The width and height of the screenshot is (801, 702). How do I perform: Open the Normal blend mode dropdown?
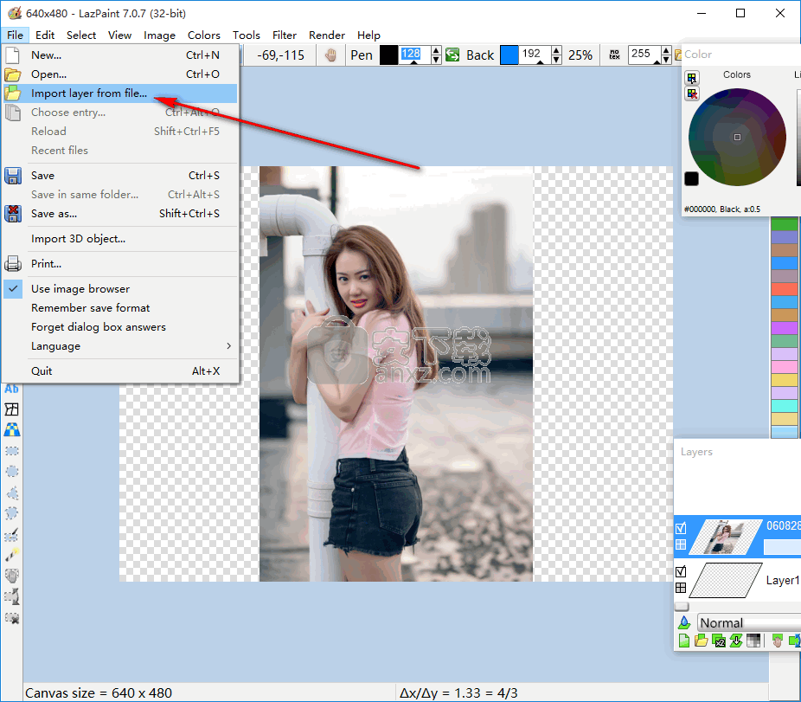(748, 622)
